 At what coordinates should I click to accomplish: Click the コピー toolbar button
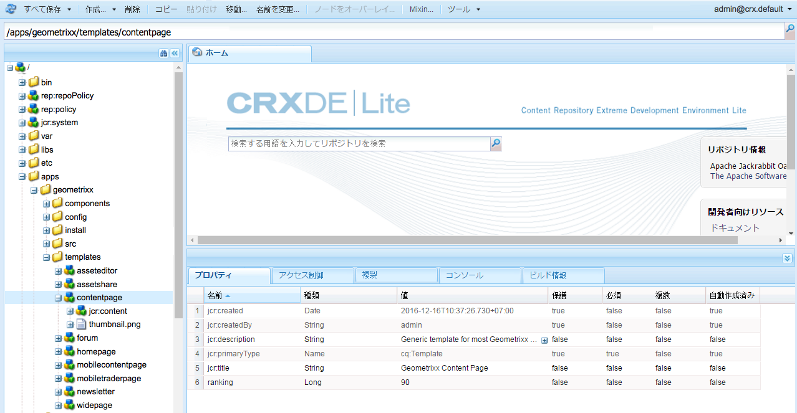coord(166,9)
